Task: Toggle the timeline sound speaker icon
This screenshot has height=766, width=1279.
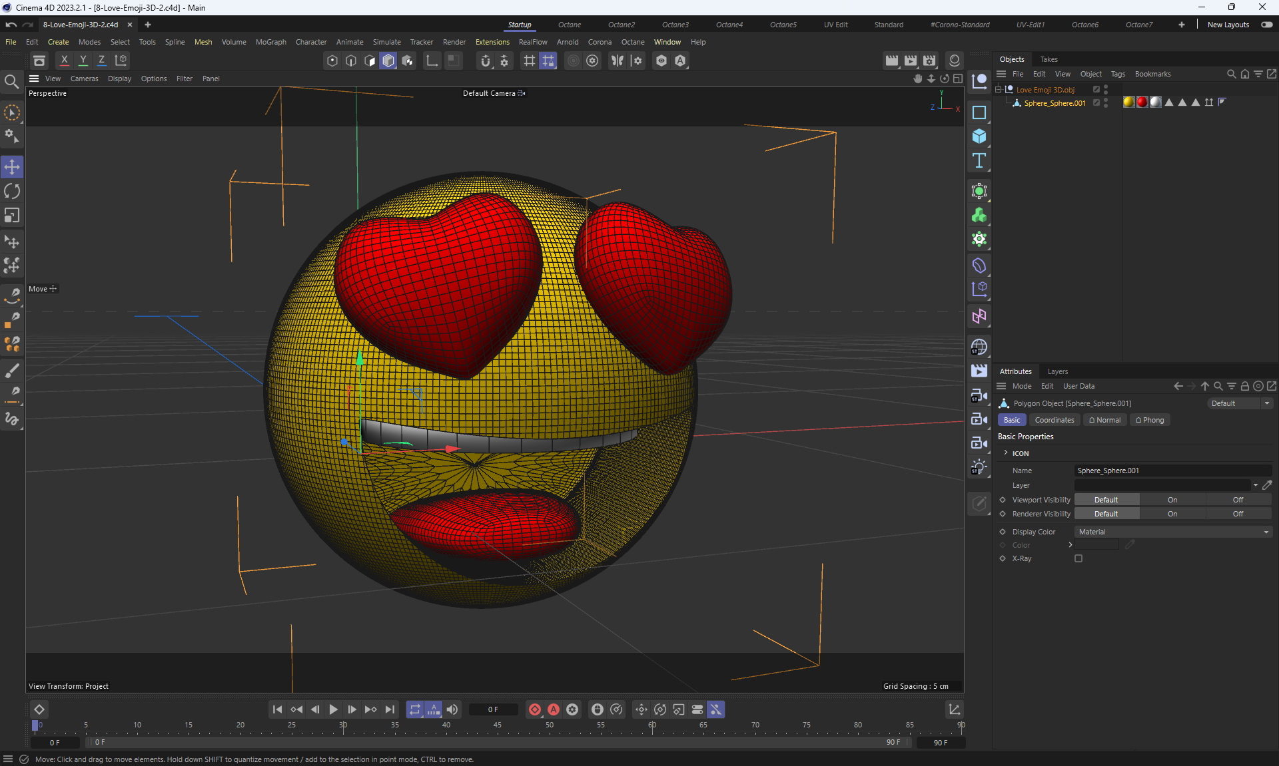Action: 452,709
